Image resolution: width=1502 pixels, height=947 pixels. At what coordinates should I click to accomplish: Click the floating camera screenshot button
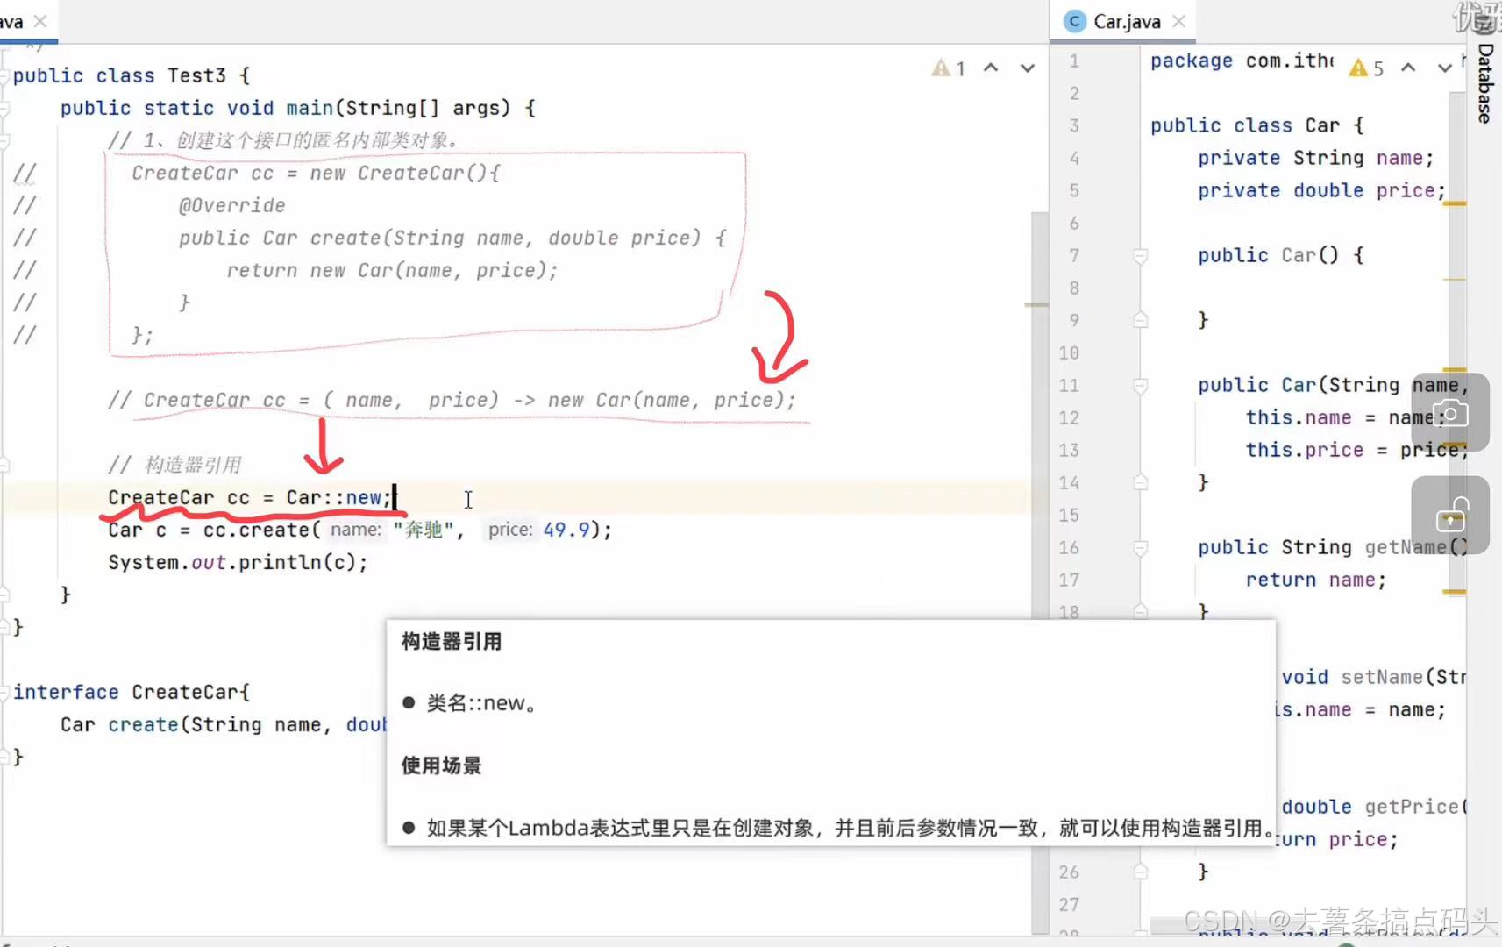[x=1450, y=412]
